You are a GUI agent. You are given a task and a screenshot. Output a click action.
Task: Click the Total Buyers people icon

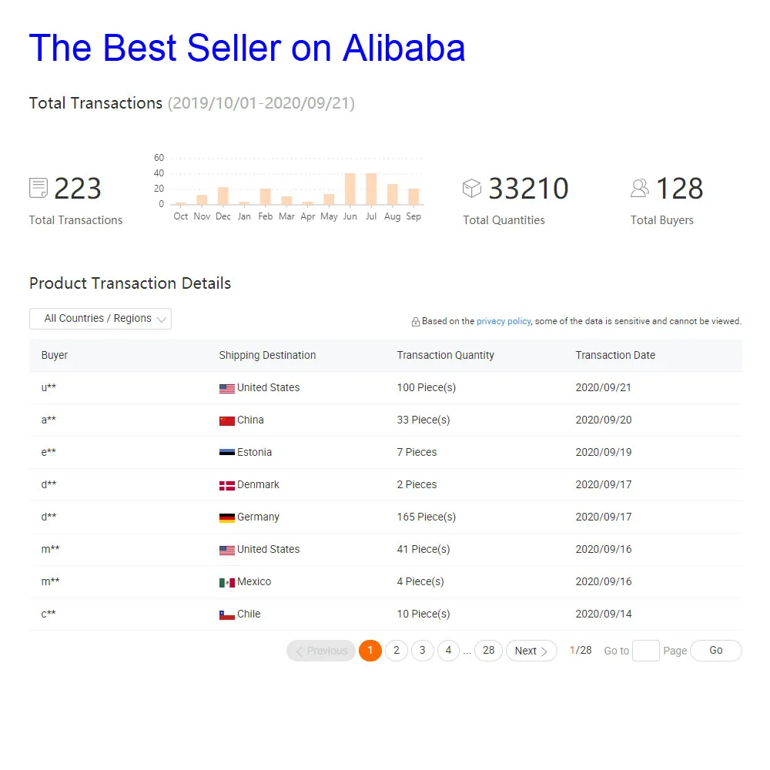coord(640,188)
